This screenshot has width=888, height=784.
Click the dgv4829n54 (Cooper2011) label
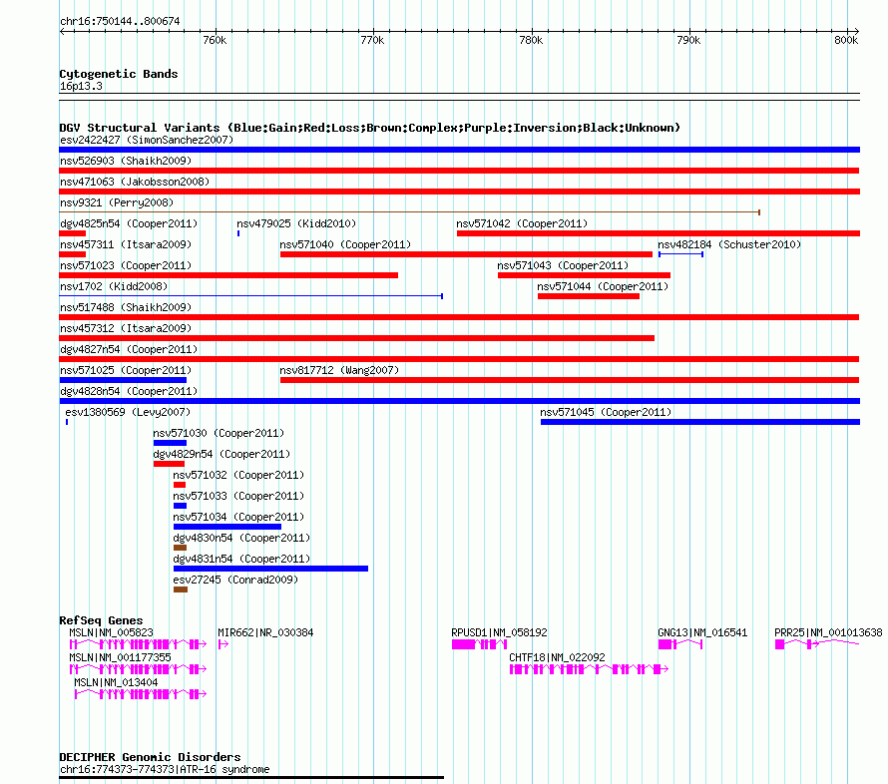pyautogui.click(x=222, y=454)
